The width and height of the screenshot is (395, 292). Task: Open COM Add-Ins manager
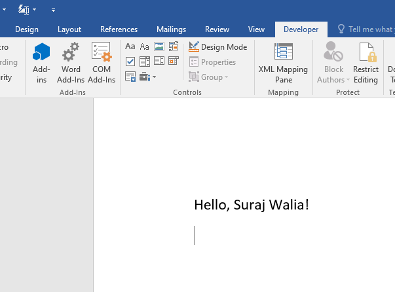pos(102,63)
